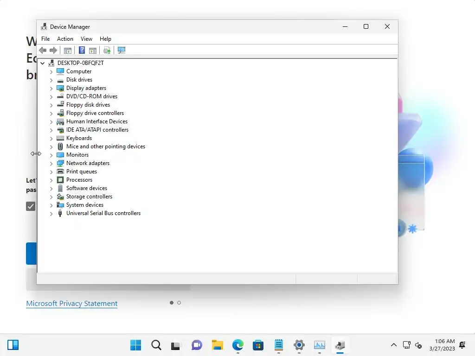Click the Scan for hardware changes monitor icon
475x356 pixels.
(x=122, y=50)
